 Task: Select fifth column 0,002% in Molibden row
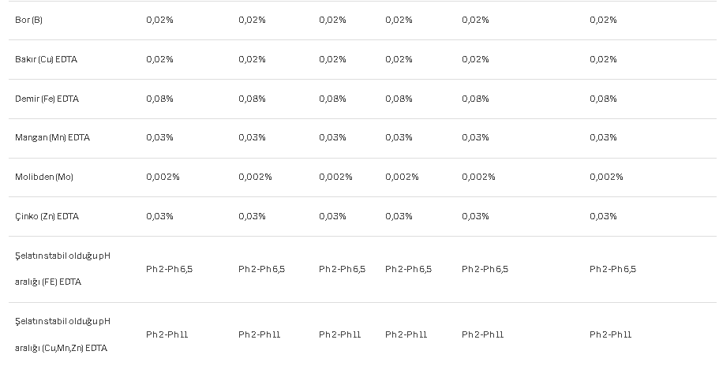[x=478, y=177]
